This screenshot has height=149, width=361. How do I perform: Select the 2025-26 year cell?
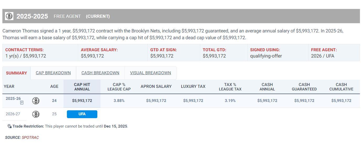pos(13,99)
